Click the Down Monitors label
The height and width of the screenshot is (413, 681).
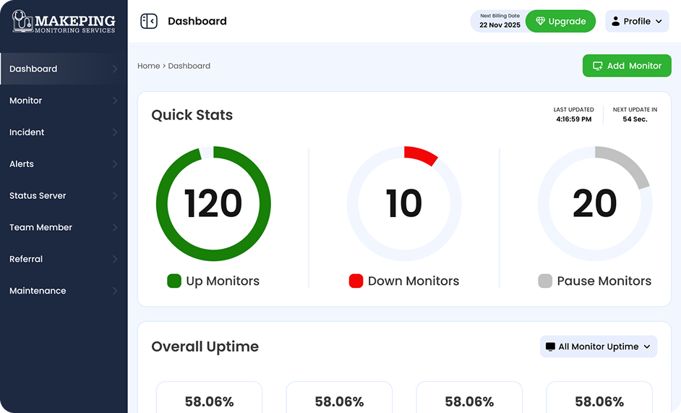(x=414, y=281)
